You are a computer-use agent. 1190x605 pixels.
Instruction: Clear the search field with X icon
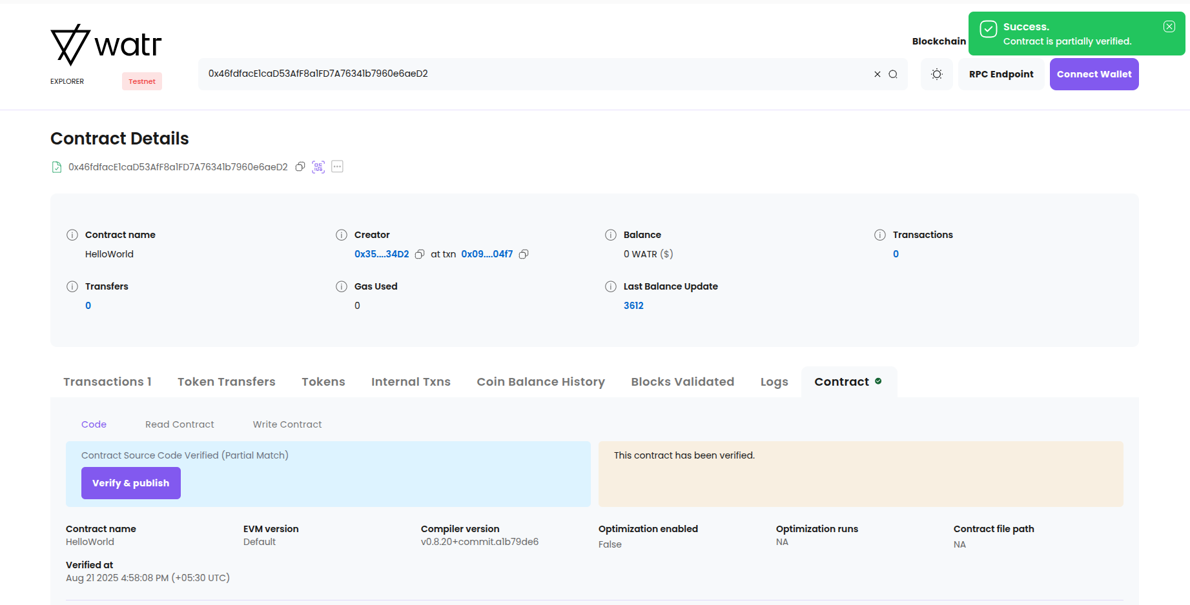pyautogui.click(x=877, y=74)
